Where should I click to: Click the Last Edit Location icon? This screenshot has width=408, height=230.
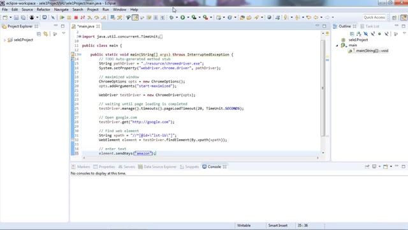tap(309, 17)
